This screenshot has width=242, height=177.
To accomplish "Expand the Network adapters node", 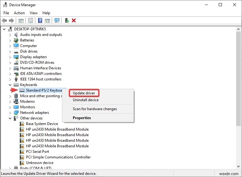I will [10, 113].
